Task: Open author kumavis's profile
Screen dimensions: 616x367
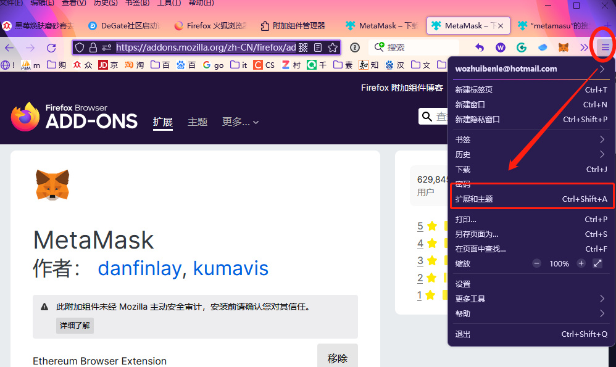Action: click(x=231, y=268)
